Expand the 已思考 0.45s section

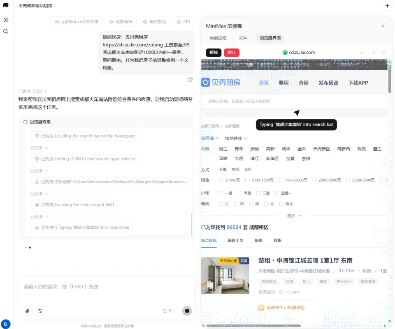(x=33, y=91)
